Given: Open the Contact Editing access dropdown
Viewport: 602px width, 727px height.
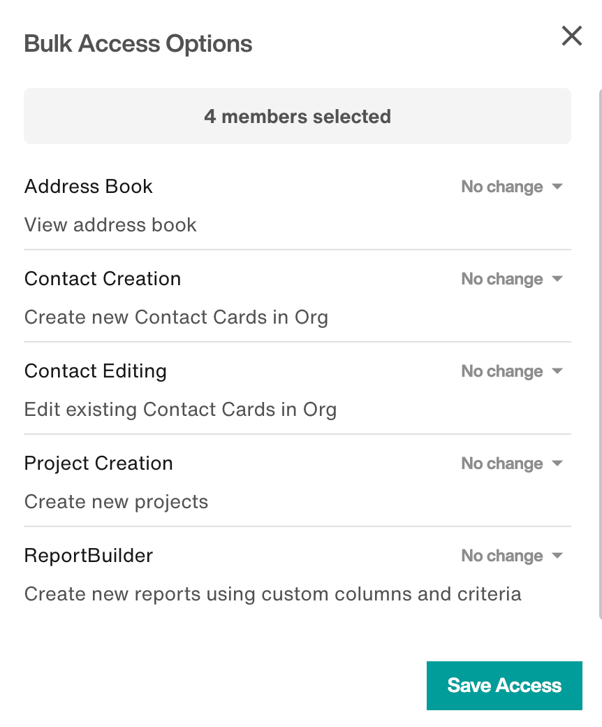Looking at the screenshot, I should (512, 371).
